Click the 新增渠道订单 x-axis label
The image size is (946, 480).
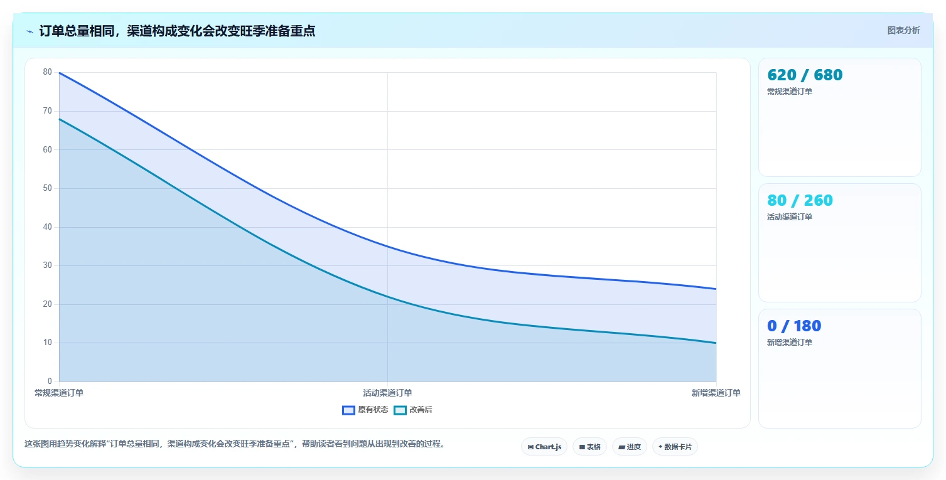coord(716,393)
